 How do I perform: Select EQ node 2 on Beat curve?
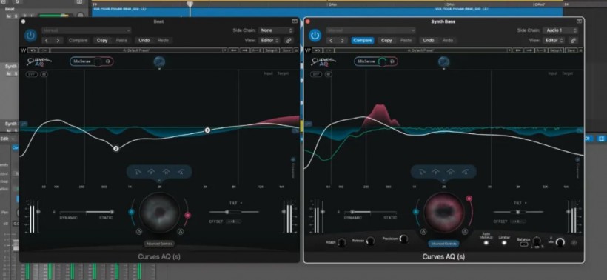pos(115,148)
